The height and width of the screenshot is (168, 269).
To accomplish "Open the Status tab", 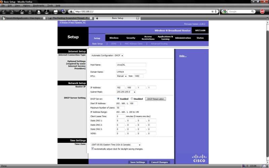I will [200, 38].
